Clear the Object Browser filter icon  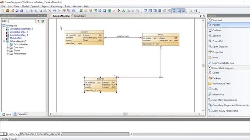click(x=38, y=21)
